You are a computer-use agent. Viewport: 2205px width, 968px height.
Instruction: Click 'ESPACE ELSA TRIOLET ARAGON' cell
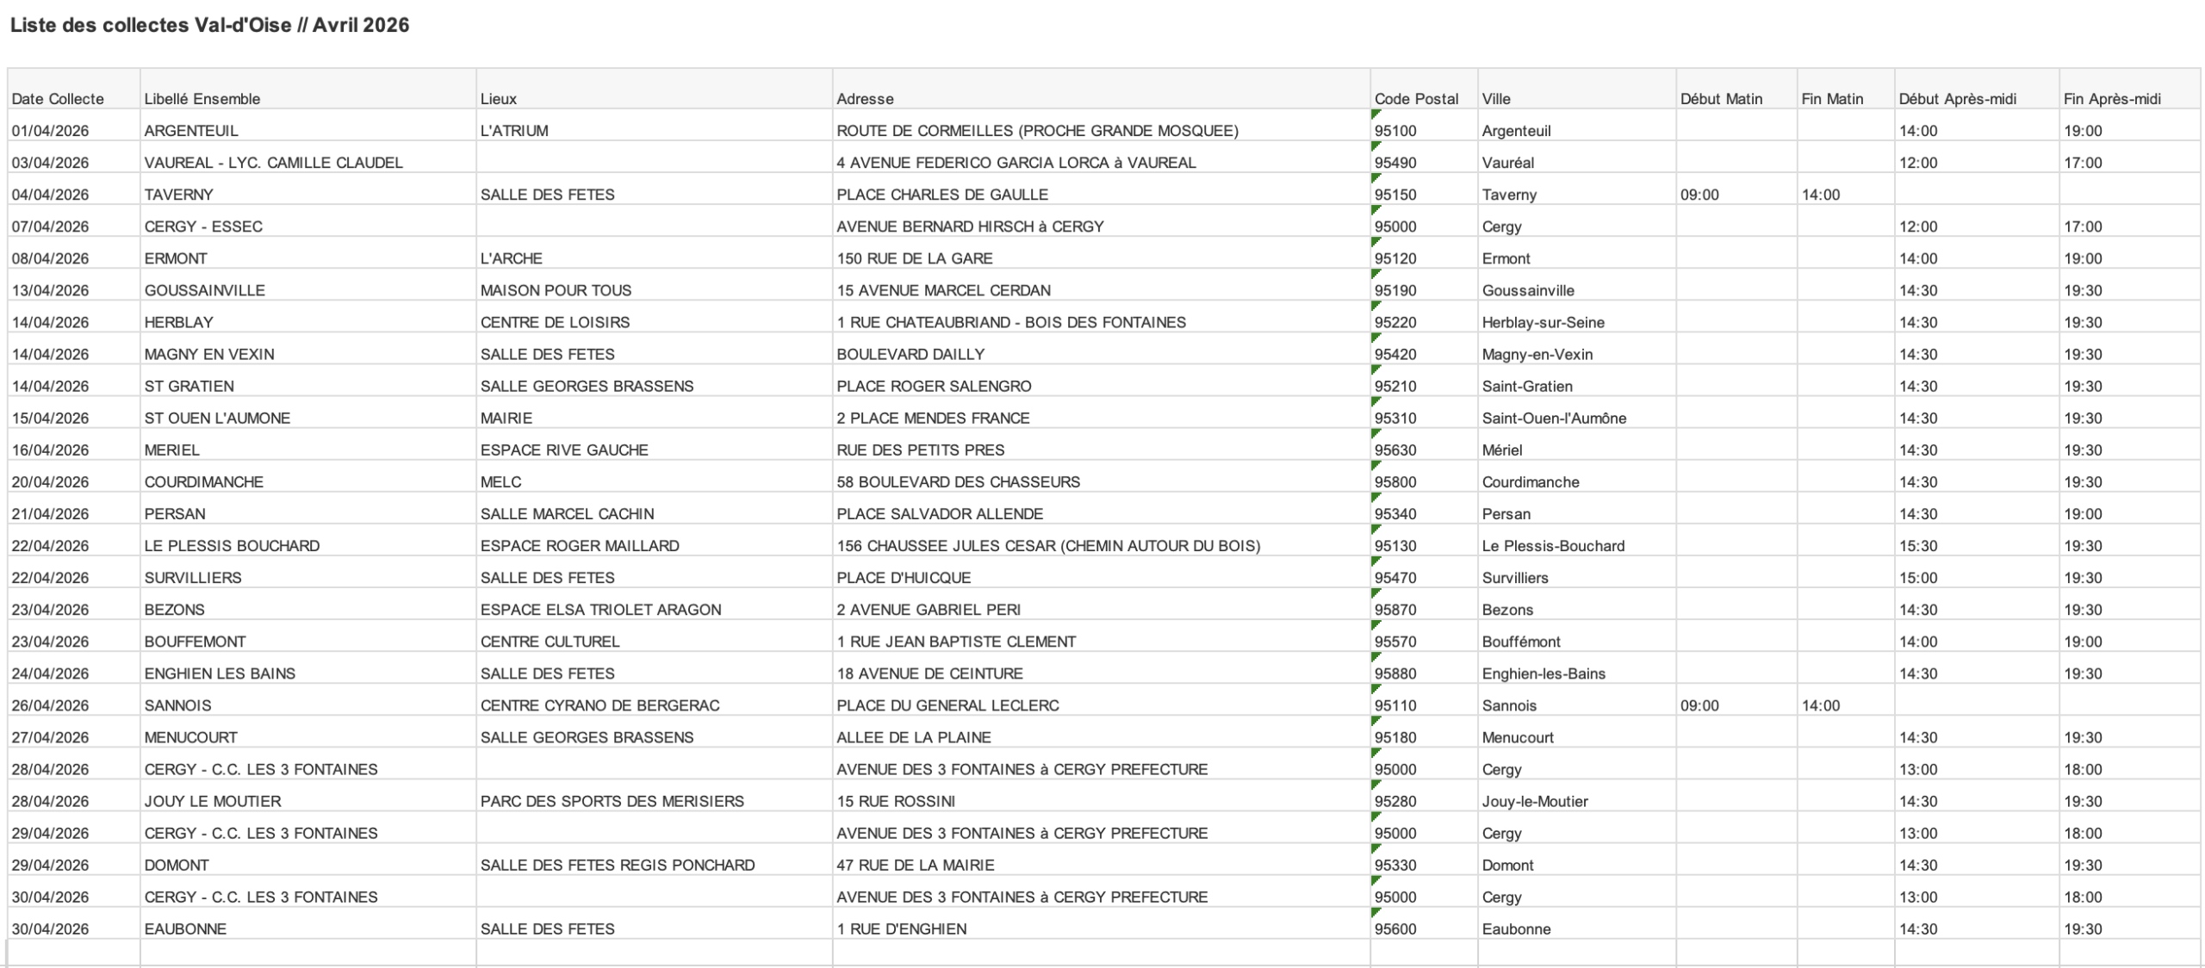point(600,610)
